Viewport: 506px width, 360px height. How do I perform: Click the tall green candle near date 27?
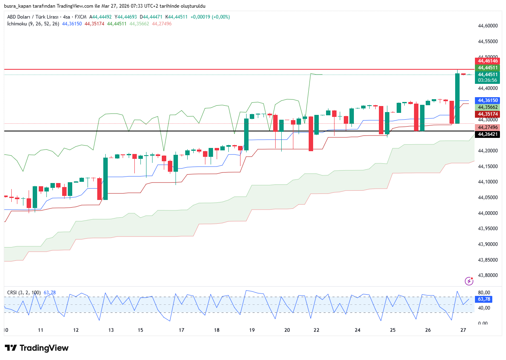coord(458,98)
